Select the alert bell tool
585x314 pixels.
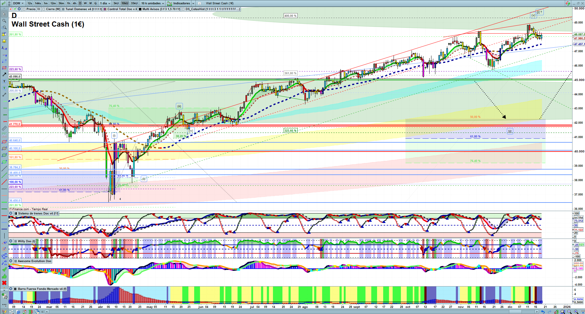click(x=4, y=41)
